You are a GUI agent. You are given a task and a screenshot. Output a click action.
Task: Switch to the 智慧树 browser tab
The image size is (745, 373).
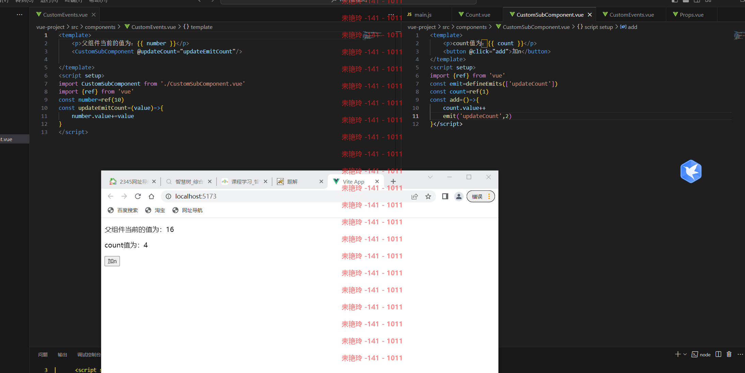tap(189, 182)
